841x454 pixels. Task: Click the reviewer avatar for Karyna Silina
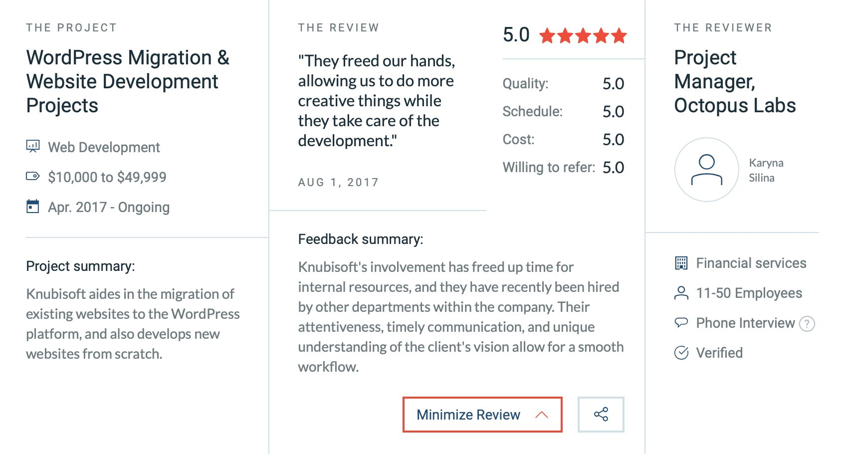pos(706,170)
